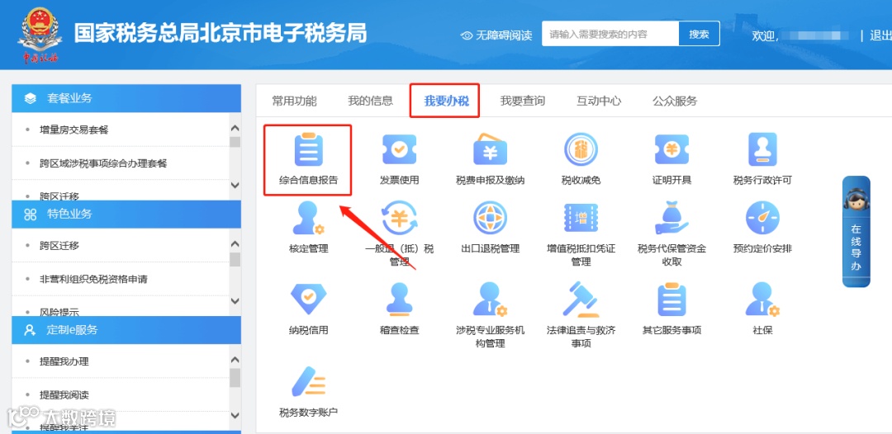892x434 pixels.
Task: Open 法律追责与救济事项 icon
Action: [581, 300]
